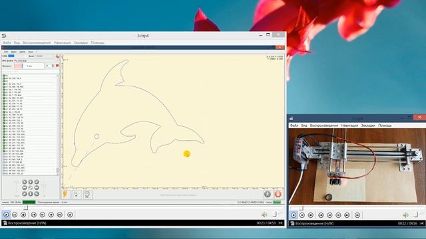Click the jog up arrow in control pad

[x=31, y=182]
